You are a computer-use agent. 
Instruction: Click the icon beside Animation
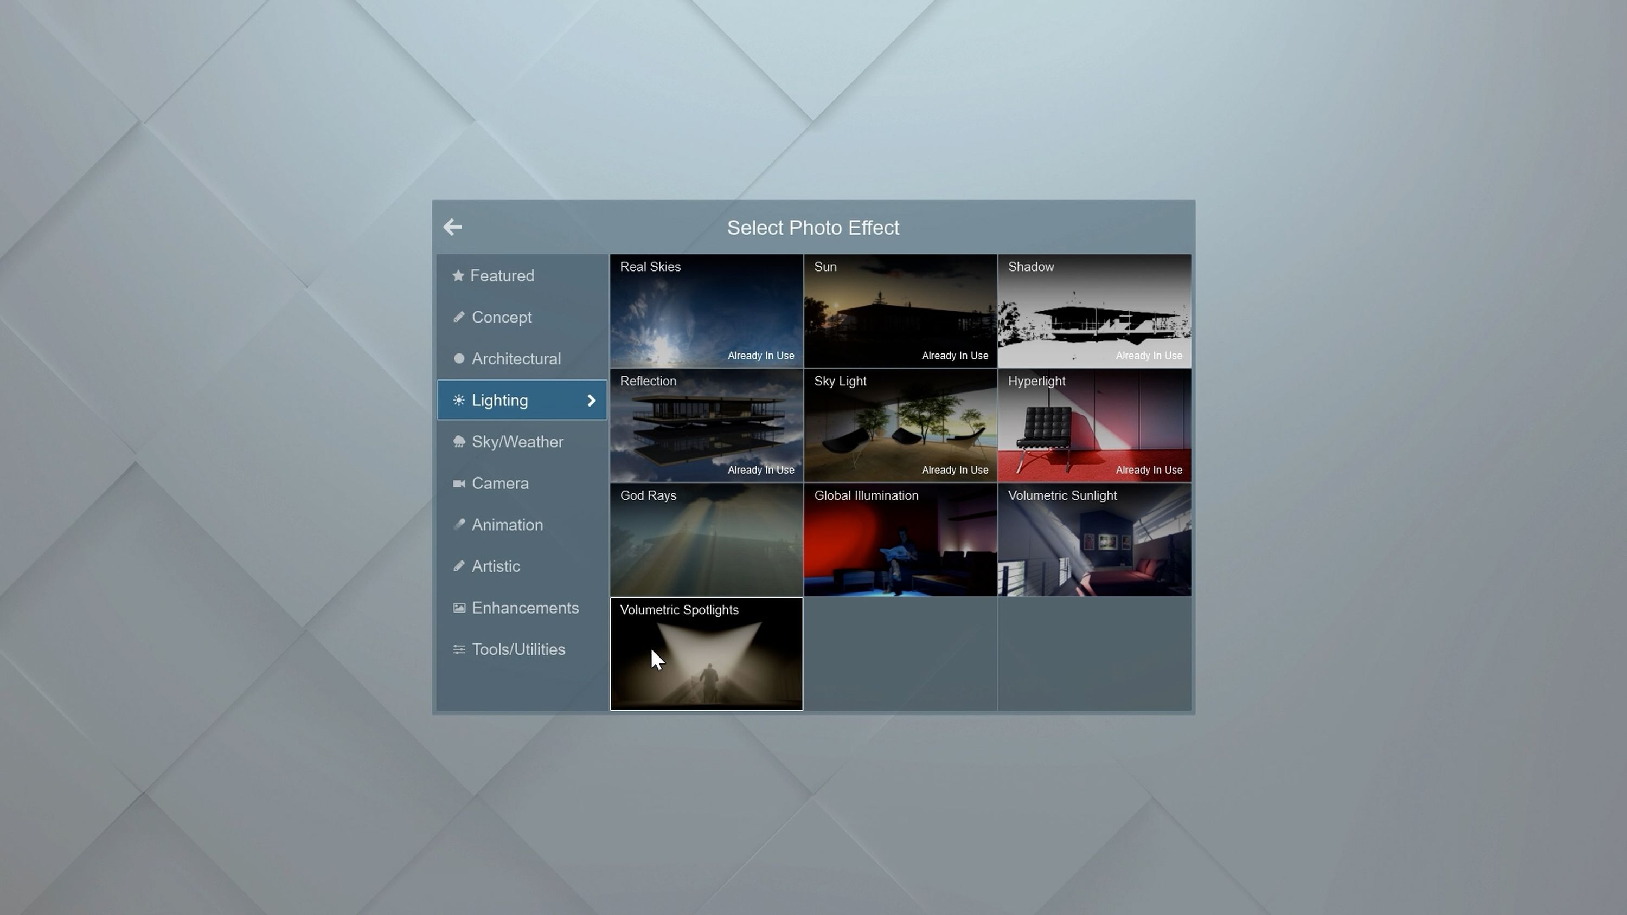pyautogui.click(x=459, y=525)
